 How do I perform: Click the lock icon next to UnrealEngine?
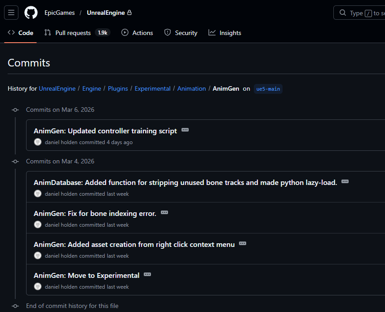[x=129, y=13]
